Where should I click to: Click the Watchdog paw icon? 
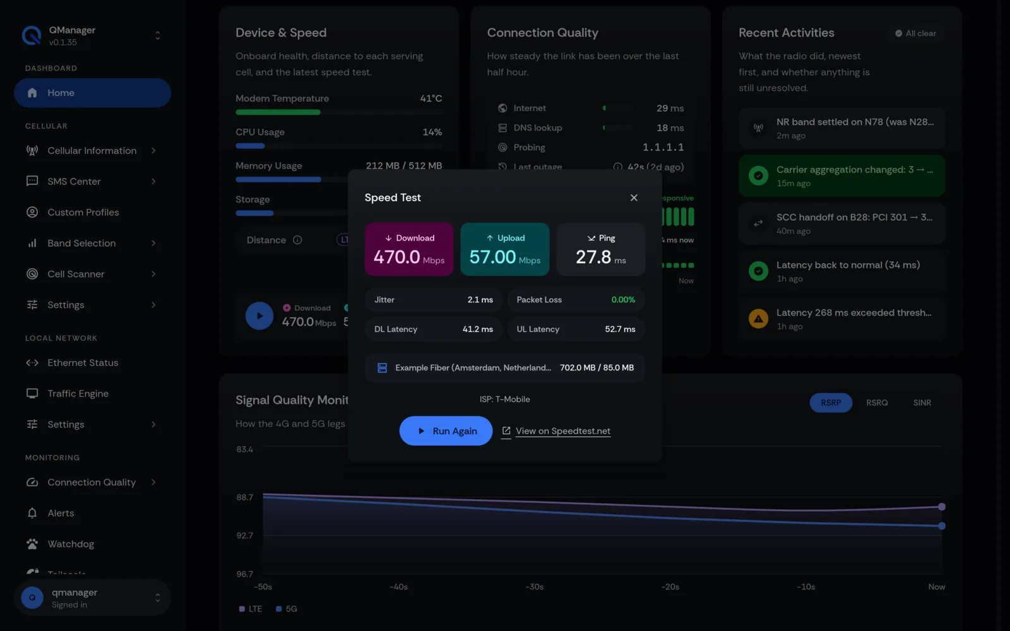(32, 543)
